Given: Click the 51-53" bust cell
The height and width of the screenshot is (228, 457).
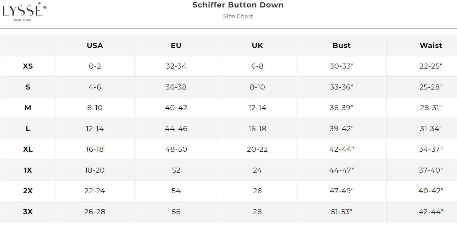Looking at the screenshot, I should pyautogui.click(x=342, y=212).
